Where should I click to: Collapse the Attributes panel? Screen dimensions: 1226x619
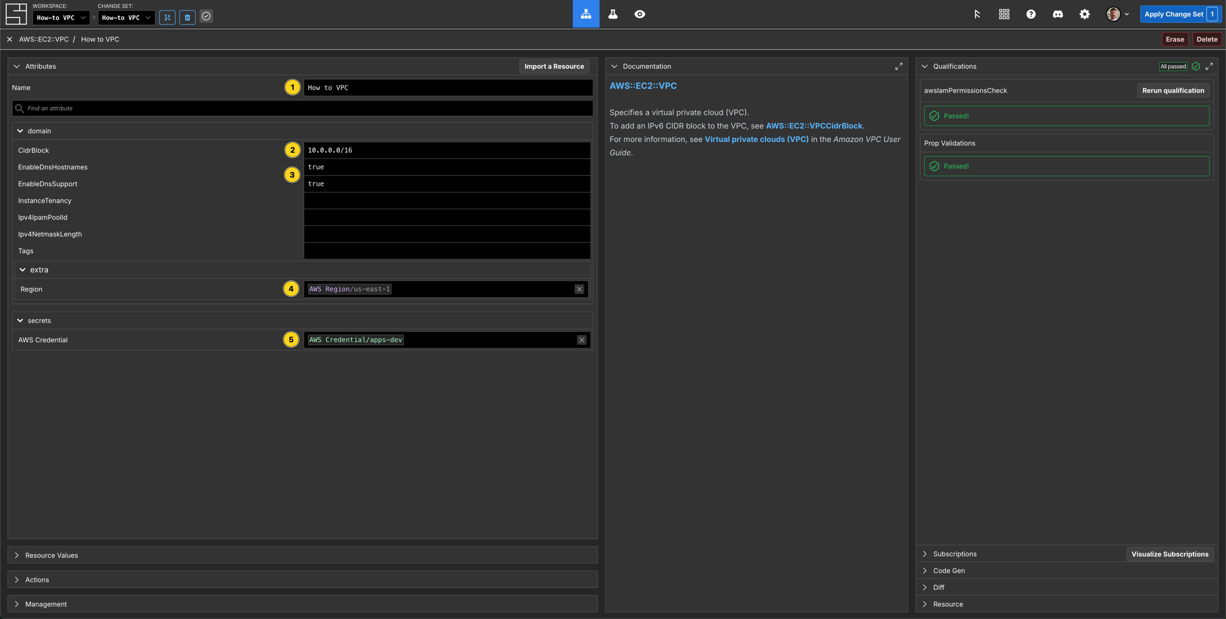17,66
